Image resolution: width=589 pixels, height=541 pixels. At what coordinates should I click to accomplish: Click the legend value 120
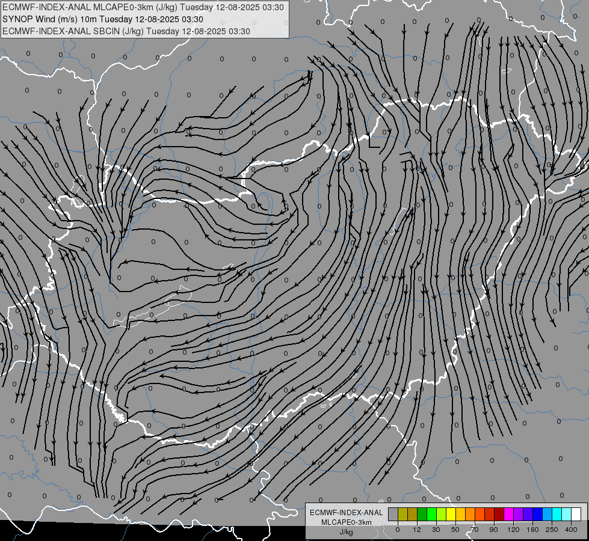point(514,530)
